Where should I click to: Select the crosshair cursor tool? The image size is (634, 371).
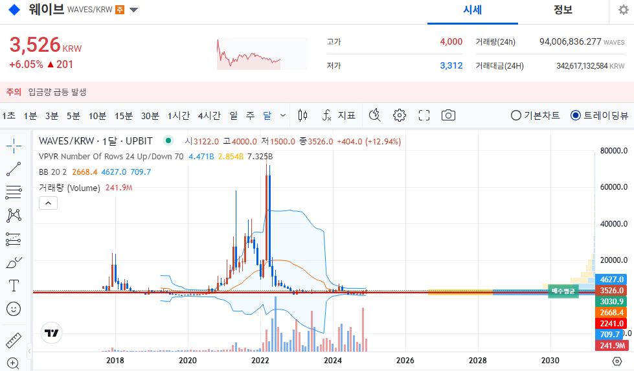tap(14, 146)
